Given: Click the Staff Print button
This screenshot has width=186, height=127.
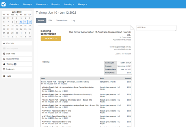Looking at the screenshot, I should (17, 54).
